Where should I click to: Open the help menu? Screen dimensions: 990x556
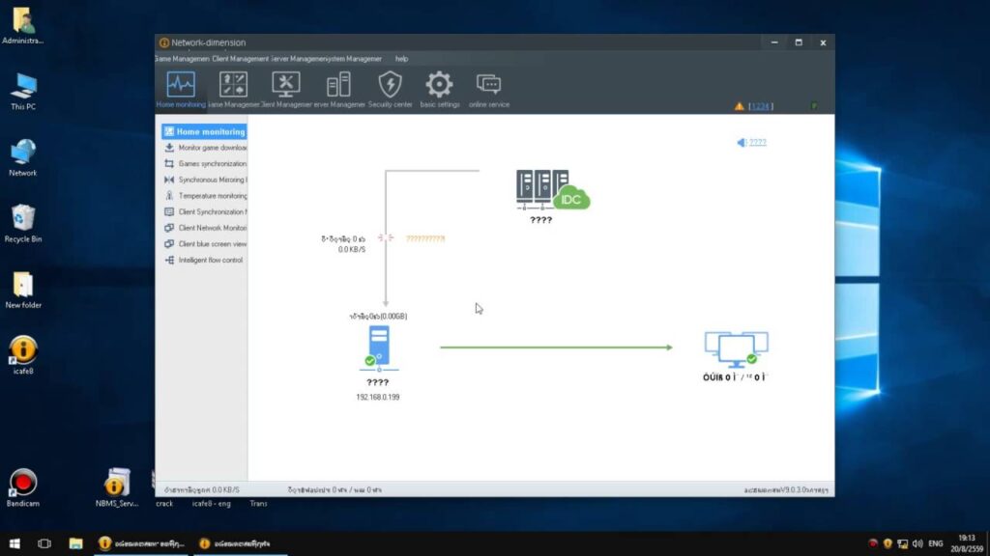coord(401,59)
